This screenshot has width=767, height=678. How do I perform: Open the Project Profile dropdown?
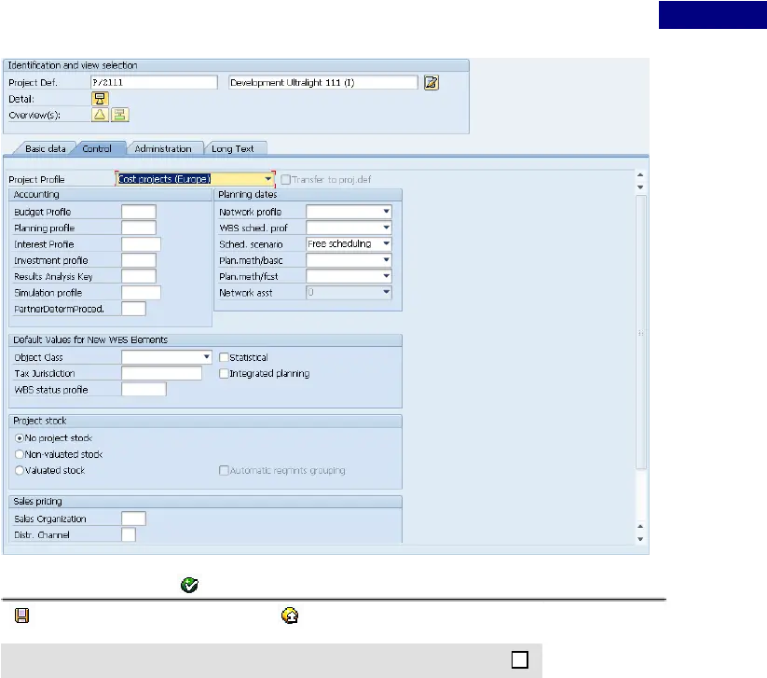[x=269, y=177]
